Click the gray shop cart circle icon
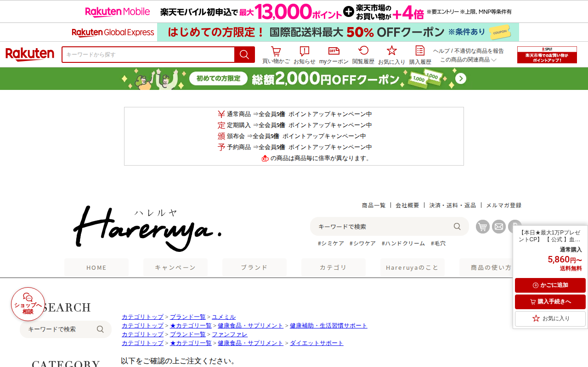 coord(483,227)
